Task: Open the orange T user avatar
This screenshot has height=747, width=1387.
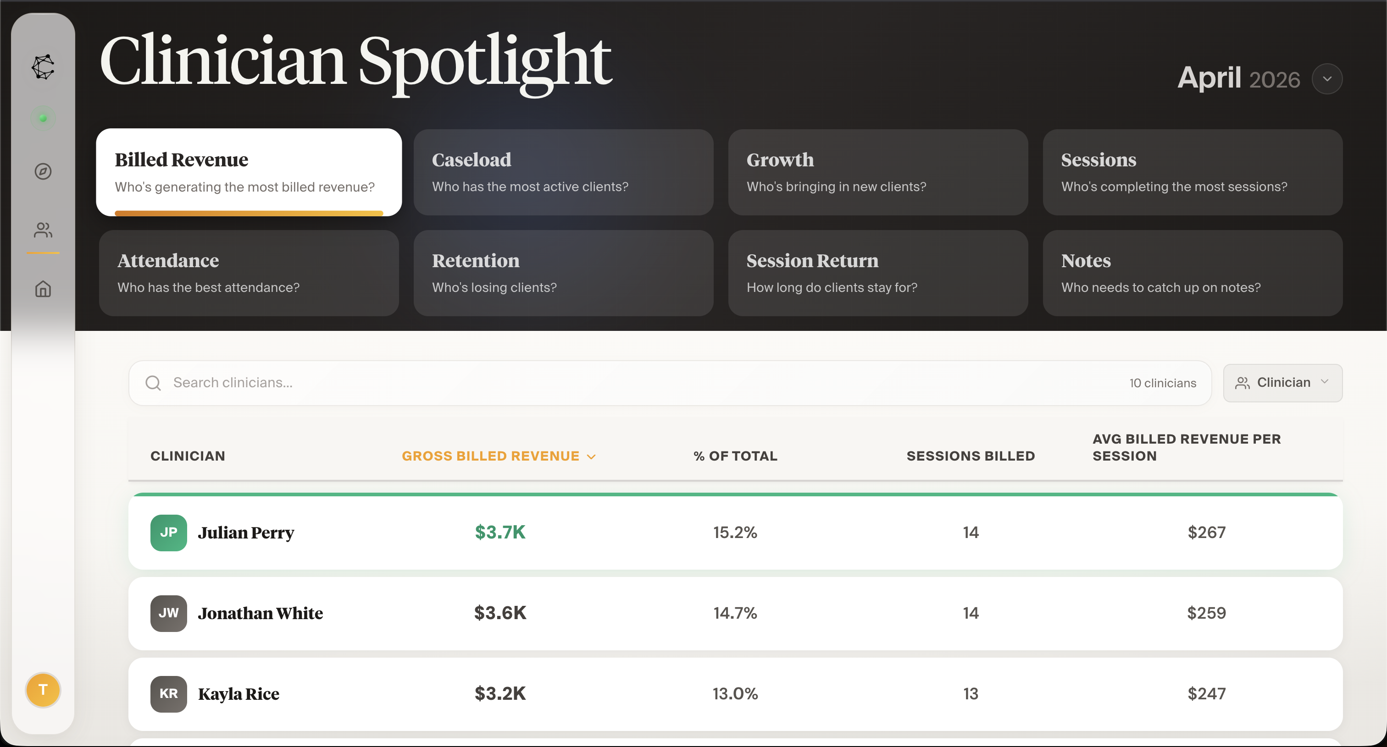Action: click(43, 690)
